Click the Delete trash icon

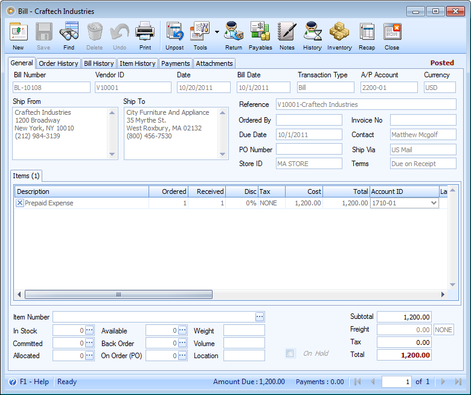pos(95,31)
